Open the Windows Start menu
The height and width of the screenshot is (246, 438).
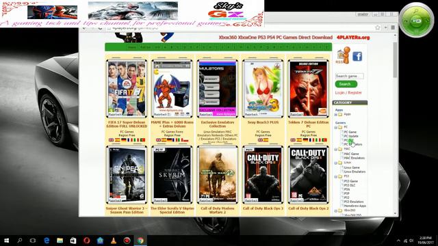pyautogui.click(x=6, y=241)
